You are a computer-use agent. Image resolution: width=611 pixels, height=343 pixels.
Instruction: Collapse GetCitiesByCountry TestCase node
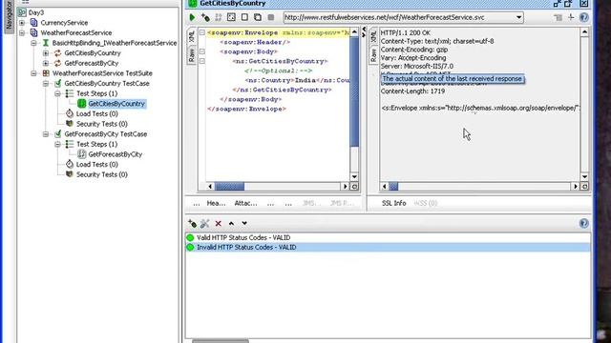click(46, 83)
